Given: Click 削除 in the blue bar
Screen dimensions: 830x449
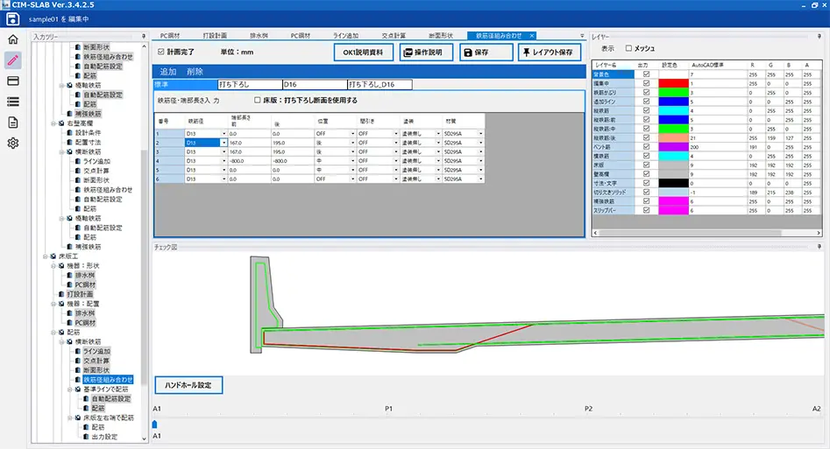Looking at the screenshot, I should tap(195, 72).
